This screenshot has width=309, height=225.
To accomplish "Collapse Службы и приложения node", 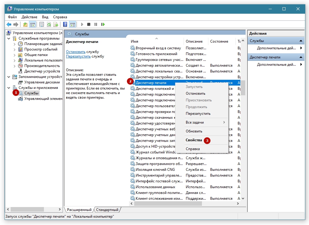I will pyautogui.click(x=9, y=88).
